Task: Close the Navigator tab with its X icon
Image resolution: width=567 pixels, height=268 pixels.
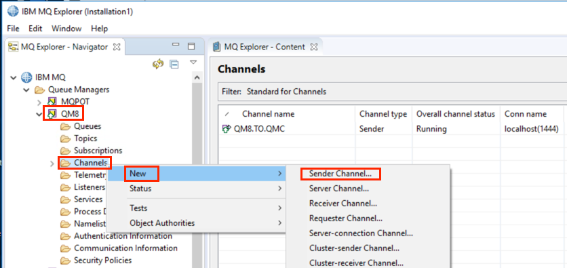Action: coord(117,47)
